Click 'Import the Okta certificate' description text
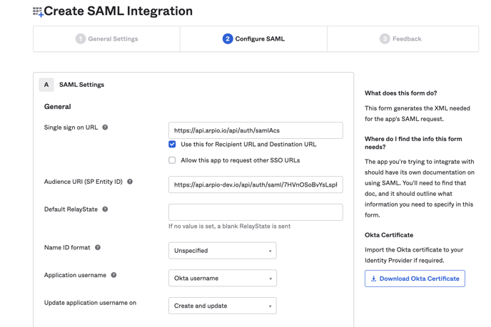 pos(414,255)
